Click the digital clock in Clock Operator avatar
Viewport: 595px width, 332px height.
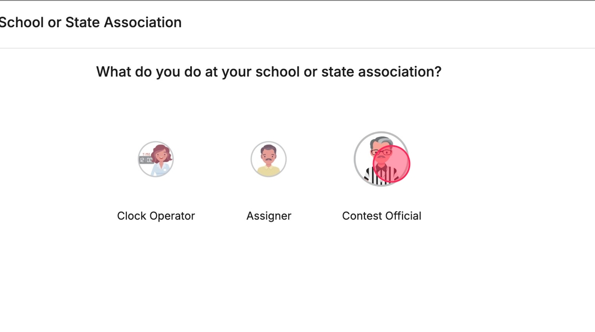[x=146, y=159]
